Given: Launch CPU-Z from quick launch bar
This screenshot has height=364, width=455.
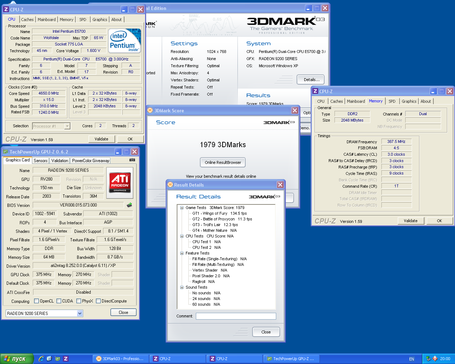Looking at the screenshot, I should [66, 359].
